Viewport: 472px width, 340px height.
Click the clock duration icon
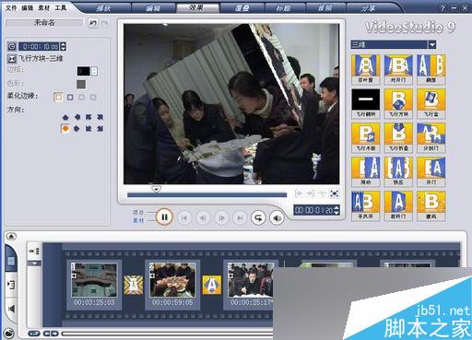[12, 46]
